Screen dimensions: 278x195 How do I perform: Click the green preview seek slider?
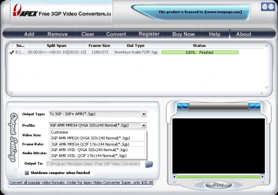click(218, 176)
